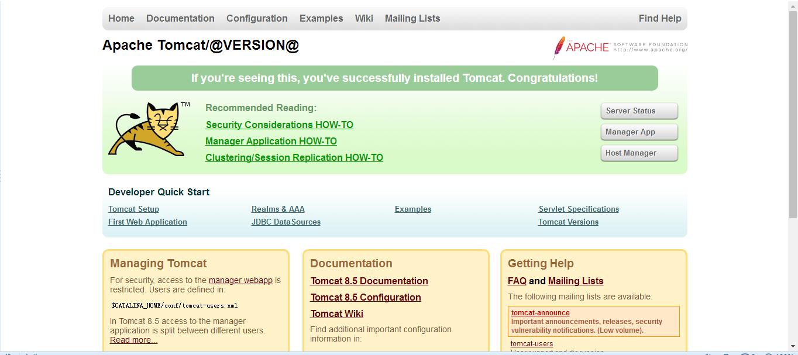Open the tomcat-announce mailing list link
The image size is (798, 355).
point(540,313)
